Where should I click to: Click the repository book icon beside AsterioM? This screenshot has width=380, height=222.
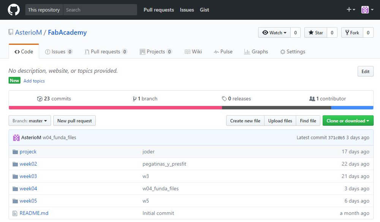pyautogui.click(x=11, y=32)
